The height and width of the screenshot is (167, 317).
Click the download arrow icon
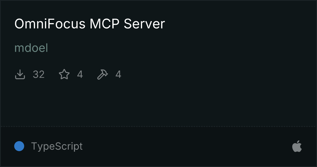20,74
